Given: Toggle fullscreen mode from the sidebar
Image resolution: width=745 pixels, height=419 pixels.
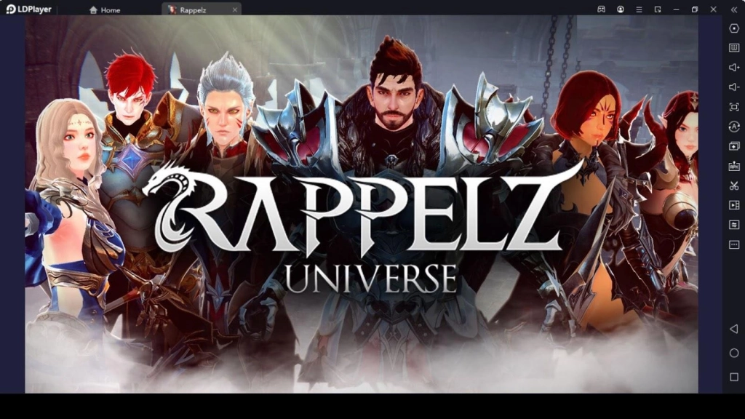Looking at the screenshot, I should click(x=733, y=107).
